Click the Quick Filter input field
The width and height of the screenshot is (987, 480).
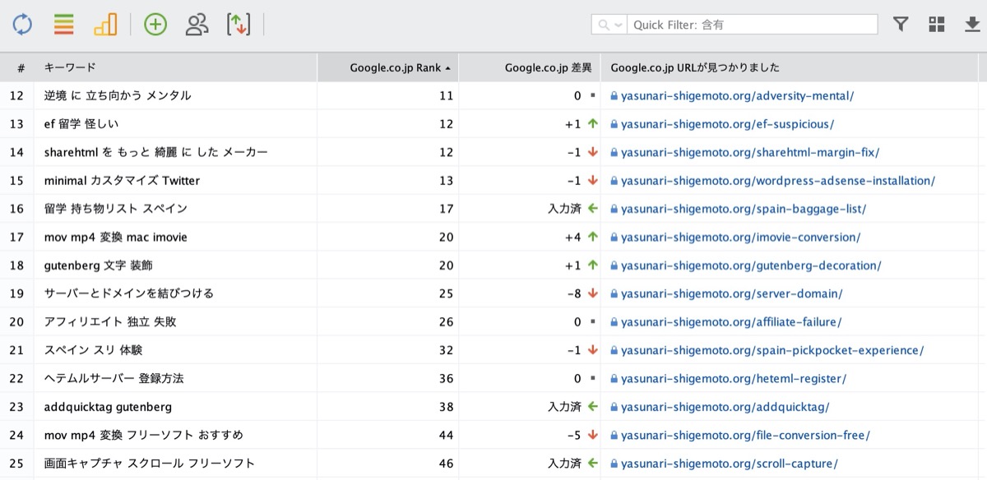point(753,25)
